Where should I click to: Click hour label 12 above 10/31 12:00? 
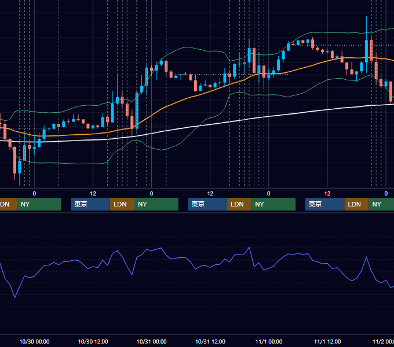[x=210, y=194]
